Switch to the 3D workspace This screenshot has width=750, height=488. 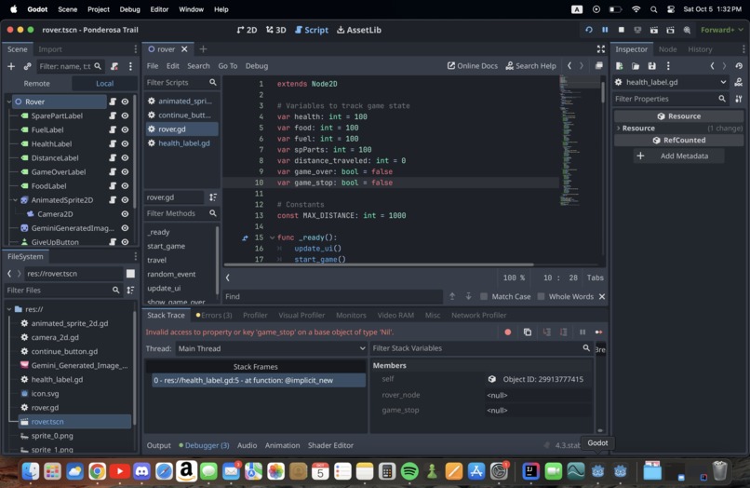tap(276, 30)
